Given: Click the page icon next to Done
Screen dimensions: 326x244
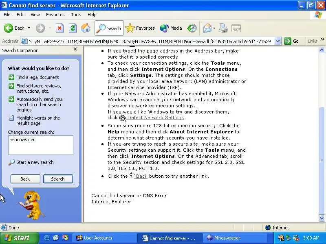Looking at the screenshot, I should (4, 228).
